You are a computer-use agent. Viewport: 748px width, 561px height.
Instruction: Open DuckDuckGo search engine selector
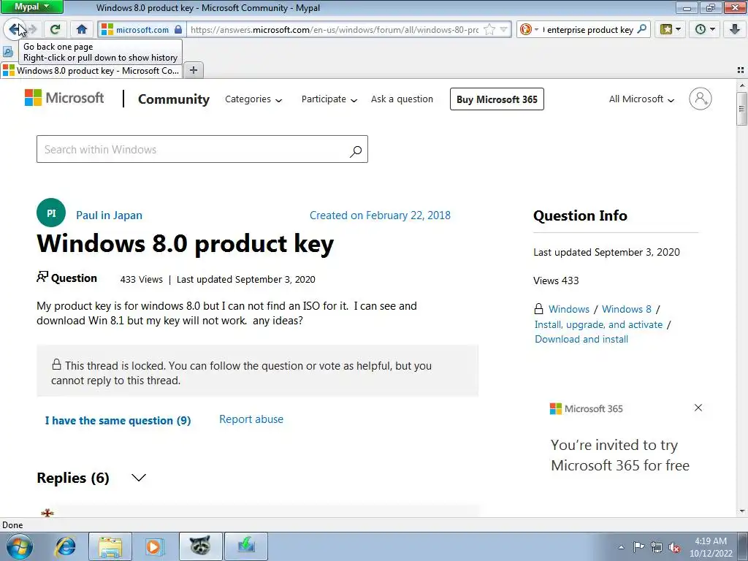[529, 29]
